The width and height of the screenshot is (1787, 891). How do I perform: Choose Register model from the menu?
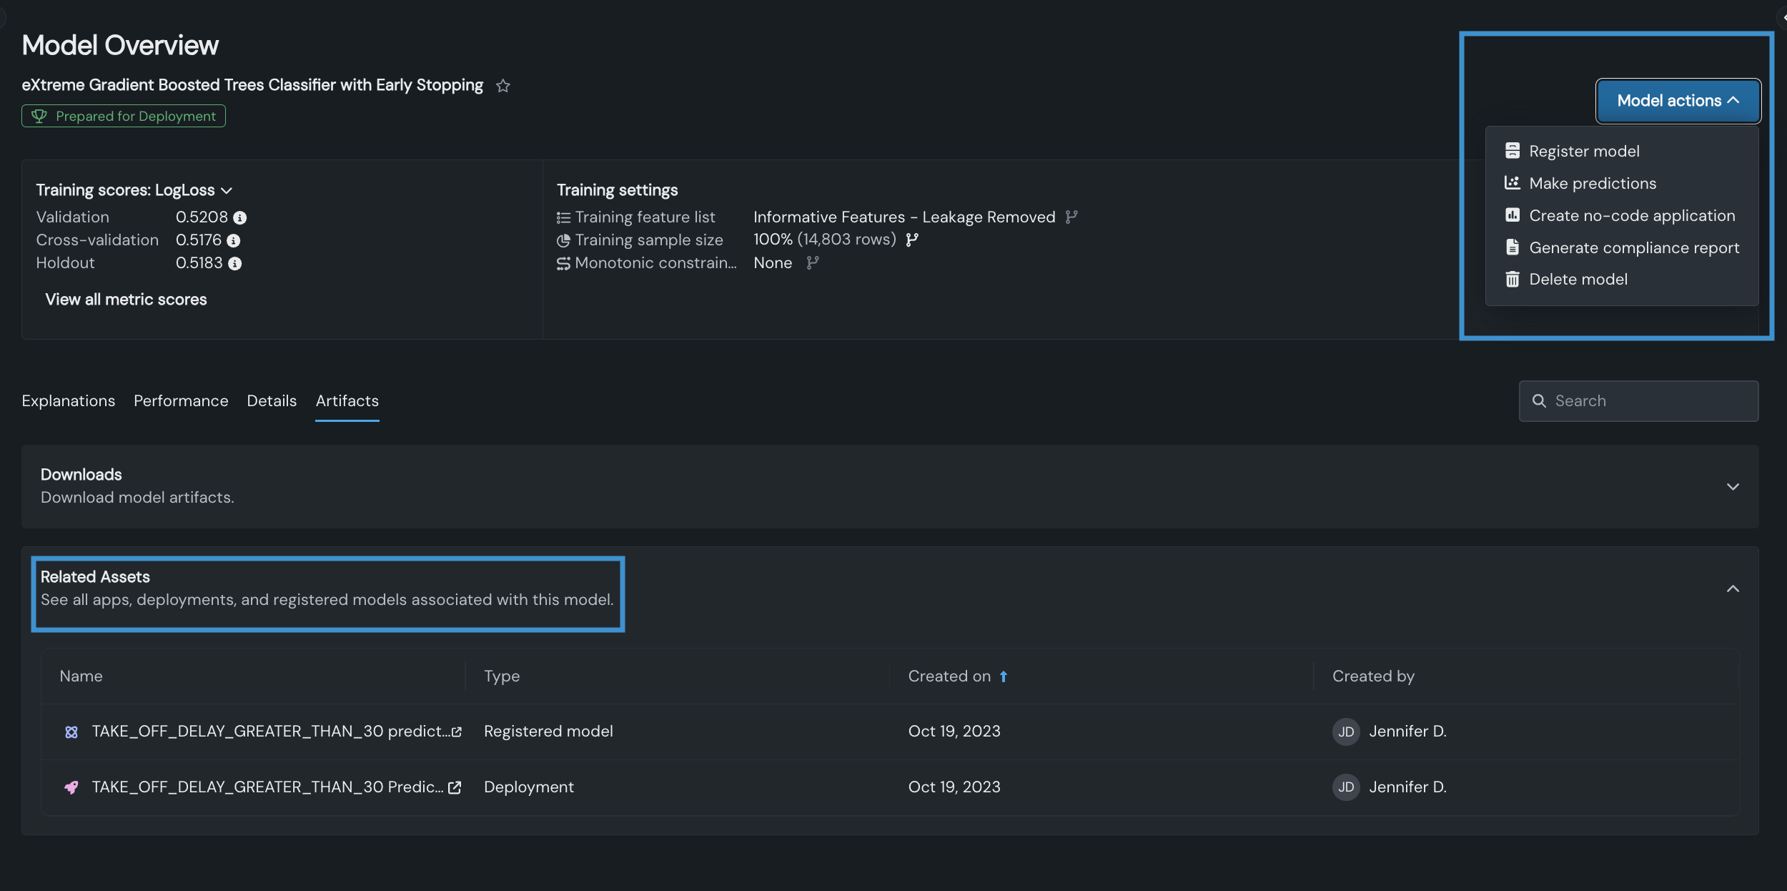coord(1584,152)
